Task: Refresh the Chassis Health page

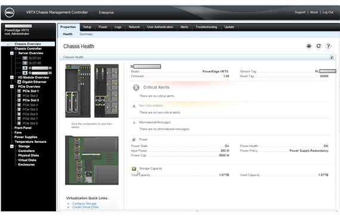Action: [x=319, y=46]
